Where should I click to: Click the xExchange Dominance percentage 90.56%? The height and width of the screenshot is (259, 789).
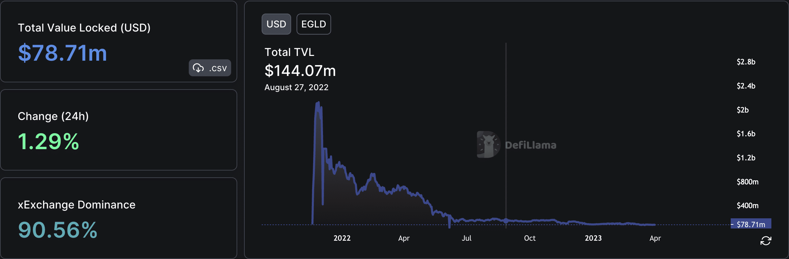click(x=57, y=230)
